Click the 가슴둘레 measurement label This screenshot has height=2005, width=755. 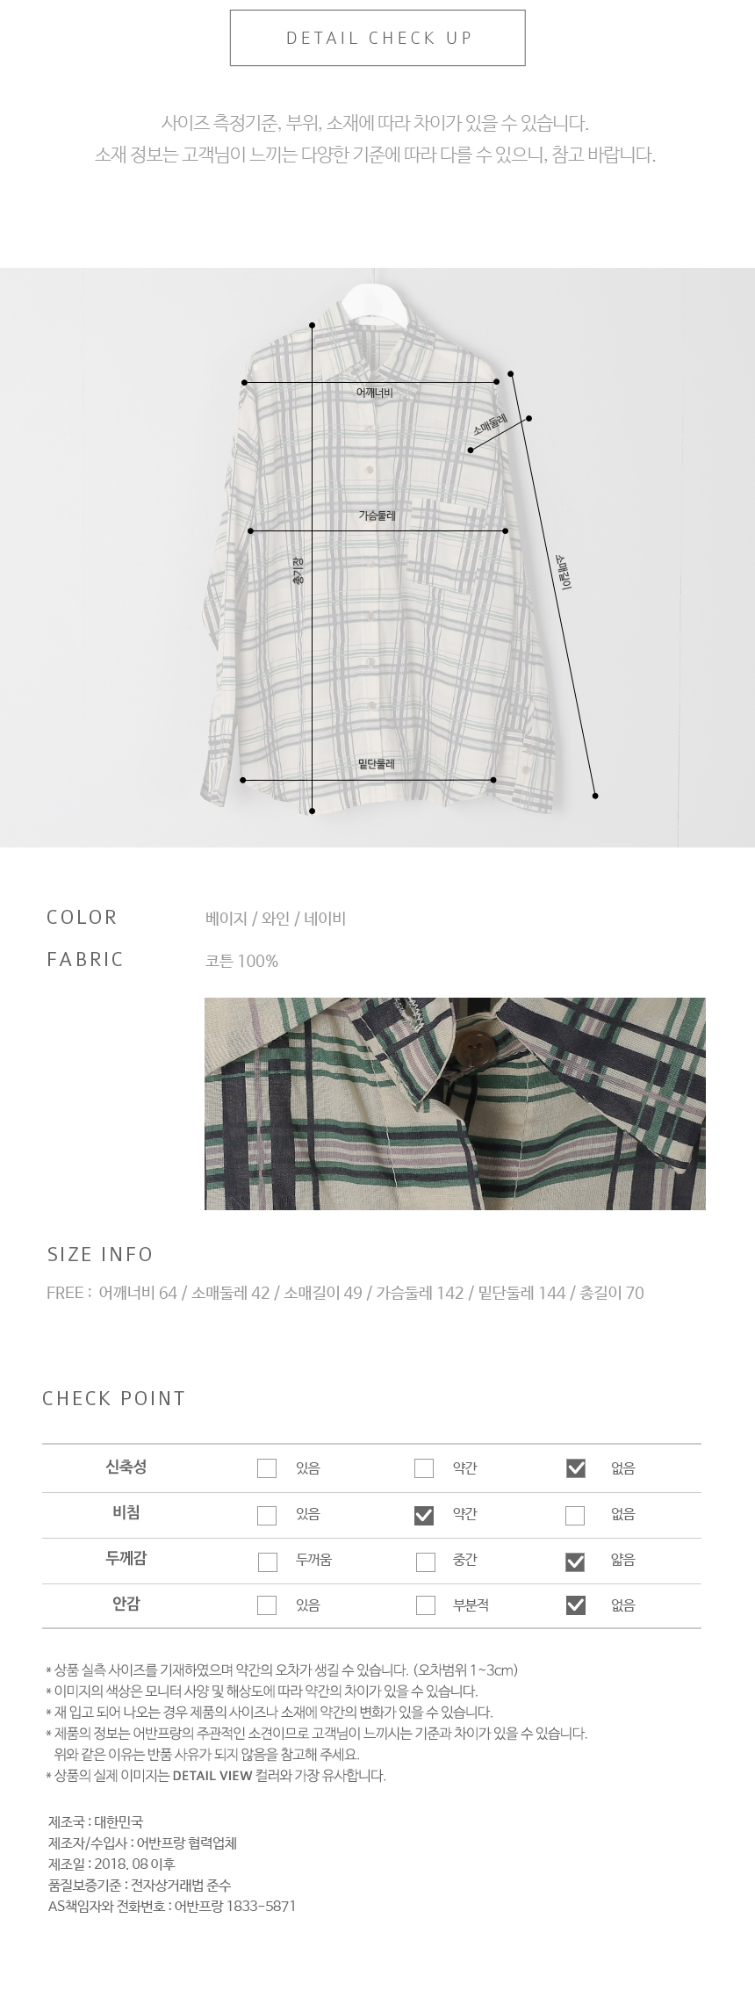click(x=377, y=516)
